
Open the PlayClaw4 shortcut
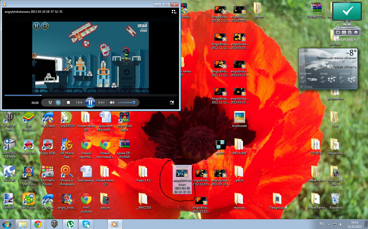coord(48,120)
